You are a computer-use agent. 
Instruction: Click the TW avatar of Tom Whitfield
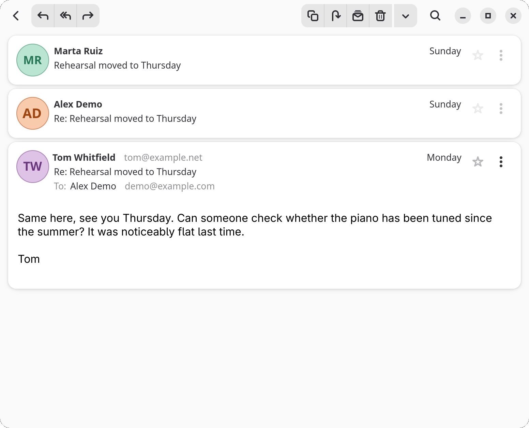click(x=33, y=167)
